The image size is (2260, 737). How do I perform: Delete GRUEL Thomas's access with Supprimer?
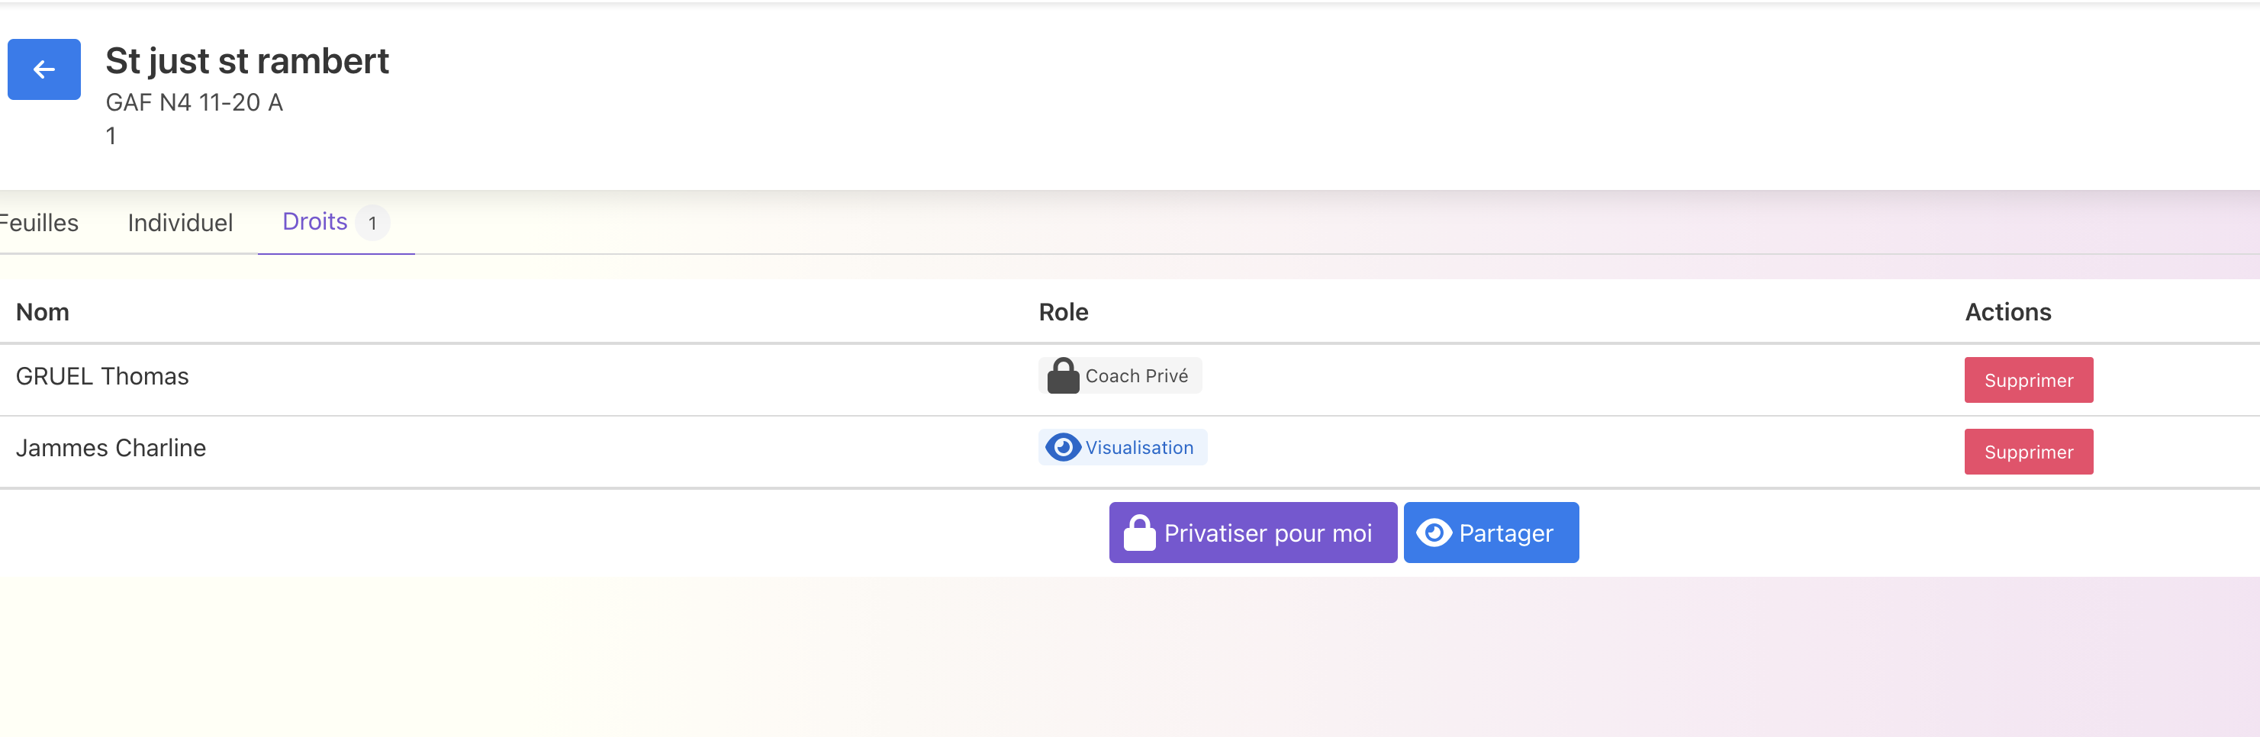point(2027,380)
